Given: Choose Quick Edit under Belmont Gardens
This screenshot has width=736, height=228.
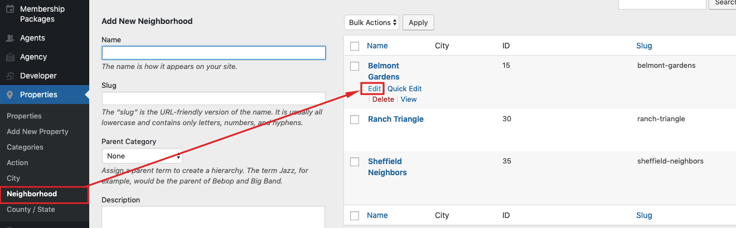Looking at the screenshot, I should (x=405, y=88).
